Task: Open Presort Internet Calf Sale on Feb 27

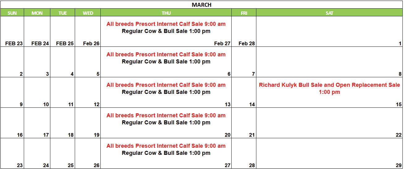Action: pos(166,24)
